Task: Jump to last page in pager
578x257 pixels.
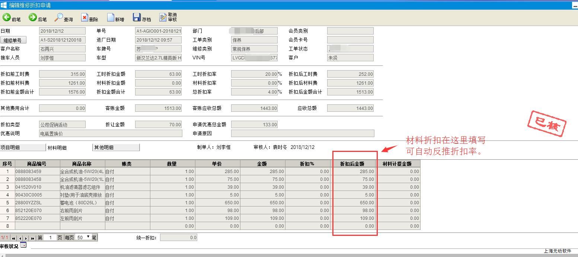Action: pos(33,238)
